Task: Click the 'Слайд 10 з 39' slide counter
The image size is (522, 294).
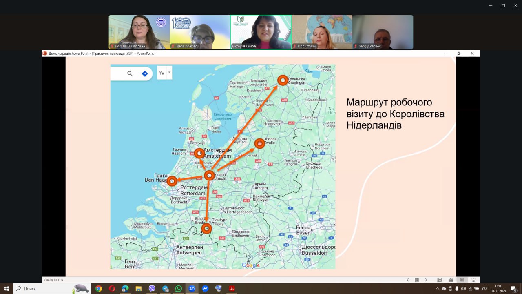Action: 53,280
